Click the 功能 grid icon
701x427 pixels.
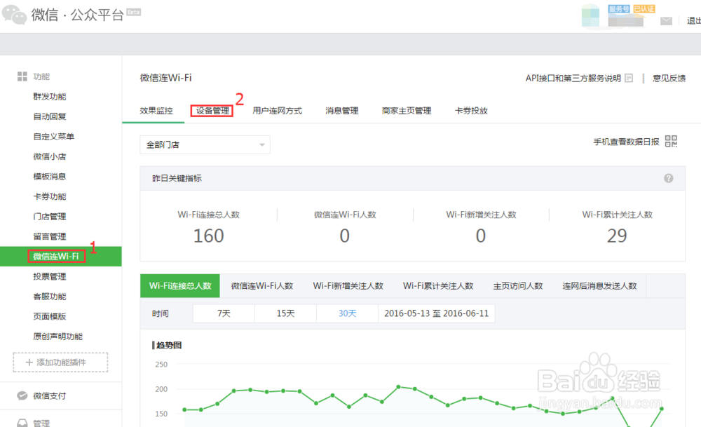click(x=22, y=76)
